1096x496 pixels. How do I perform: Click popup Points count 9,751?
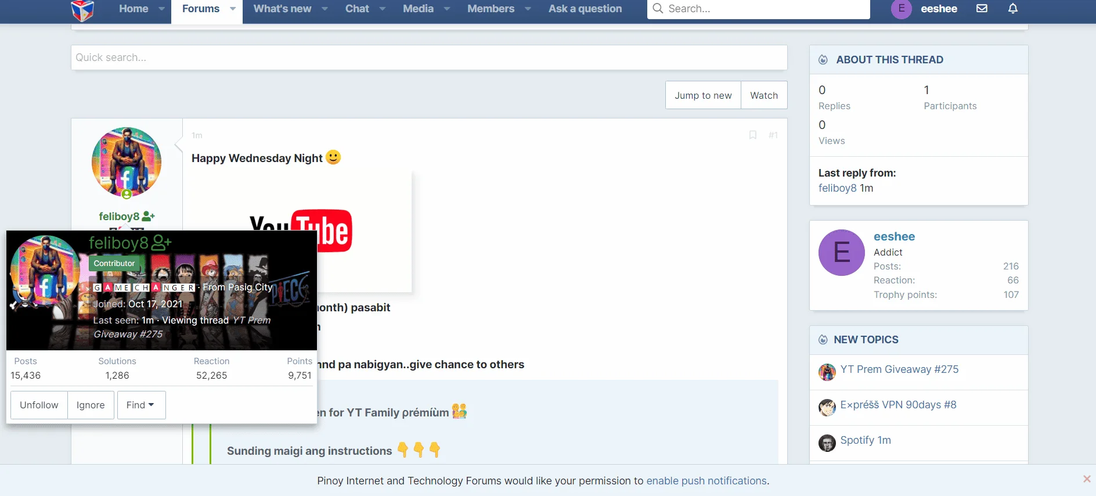coord(300,375)
